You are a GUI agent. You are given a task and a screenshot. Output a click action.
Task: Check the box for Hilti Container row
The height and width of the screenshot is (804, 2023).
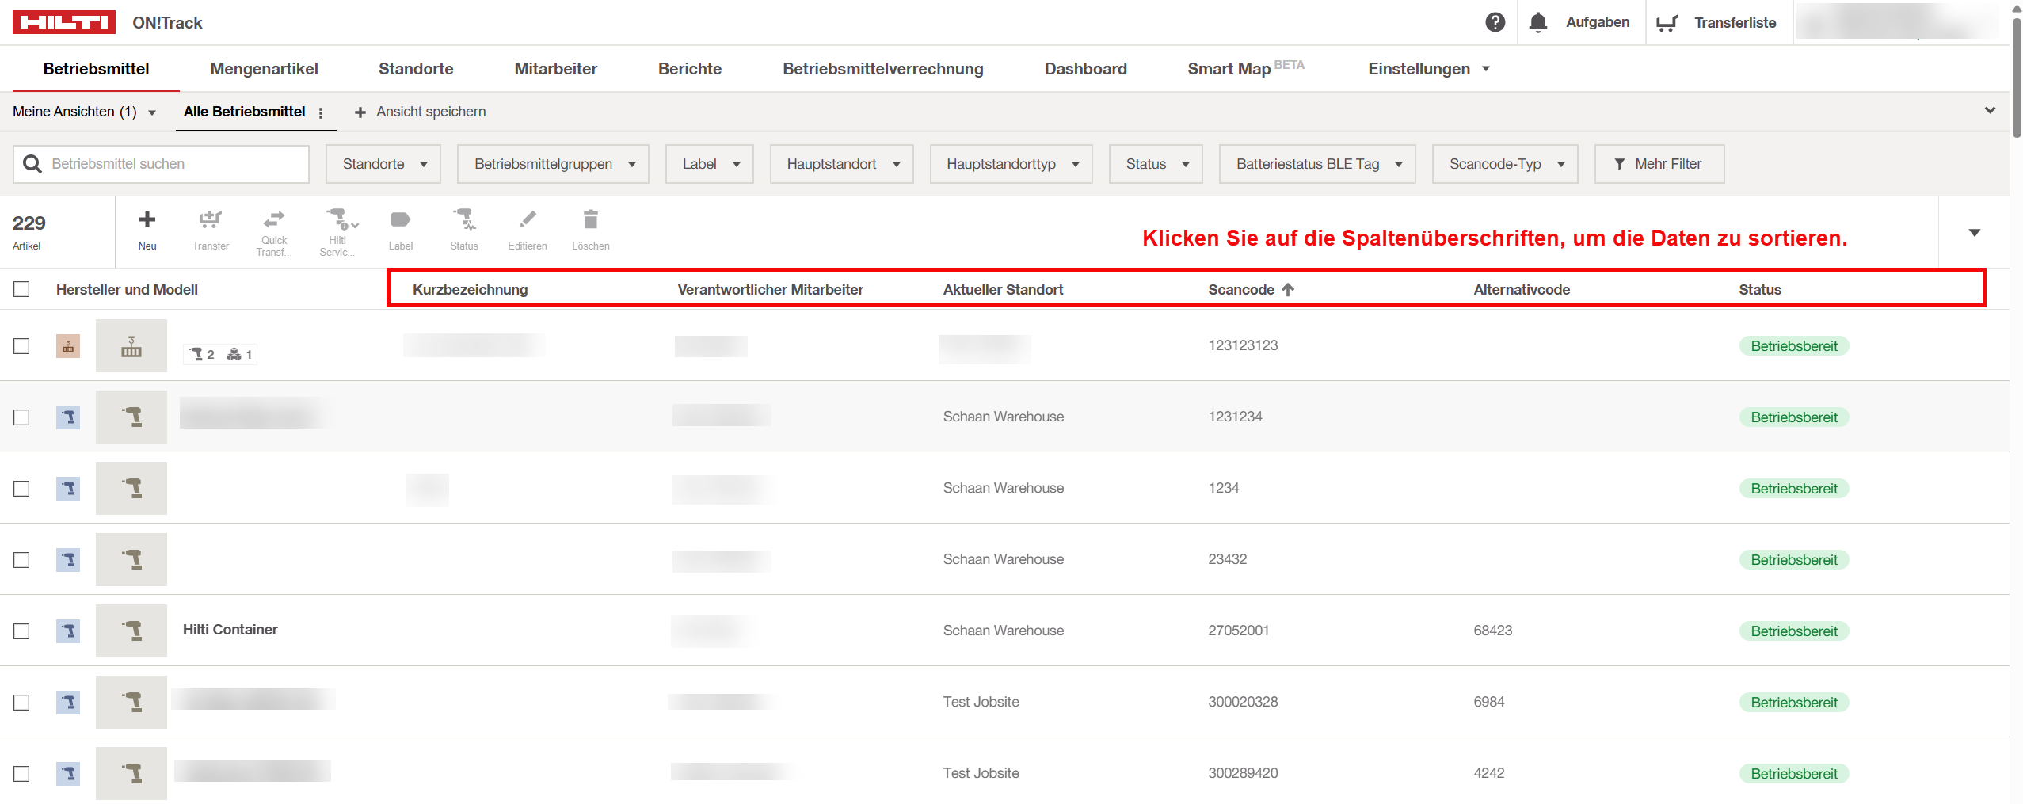point(21,631)
